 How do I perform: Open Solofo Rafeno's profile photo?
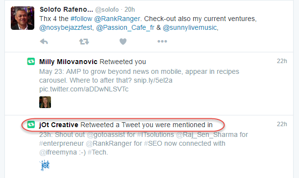(x=23, y=18)
